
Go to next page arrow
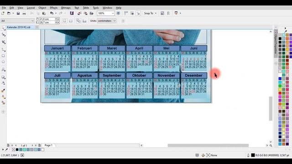[x=32, y=145]
